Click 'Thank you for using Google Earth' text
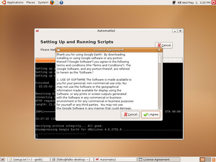 click(x=79, y=55)
